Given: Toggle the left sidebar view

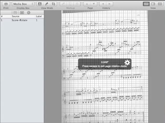Looking at the screenshot, I should pyautogui.click(x=146, y=4).
